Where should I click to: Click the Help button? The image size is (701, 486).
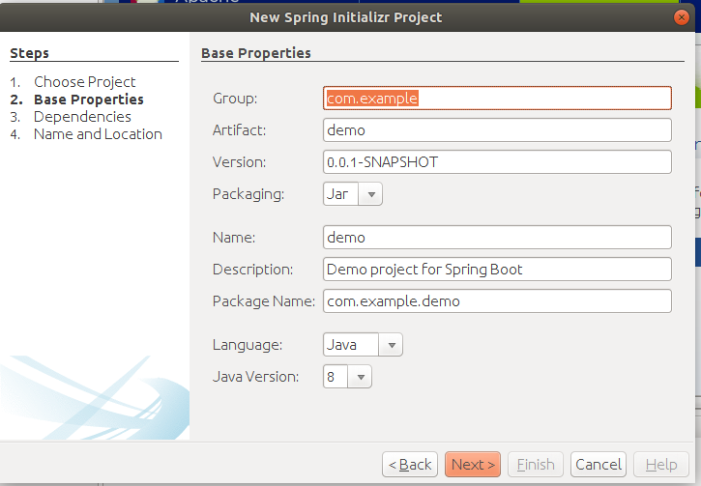[x=661, y=465]
